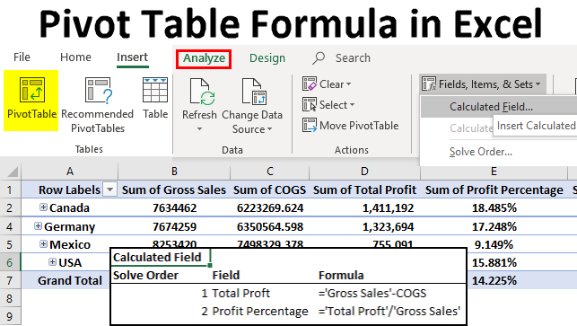Click the cell with 7634462
This screenshot has width=577, height=326.
tap(174, 207)
